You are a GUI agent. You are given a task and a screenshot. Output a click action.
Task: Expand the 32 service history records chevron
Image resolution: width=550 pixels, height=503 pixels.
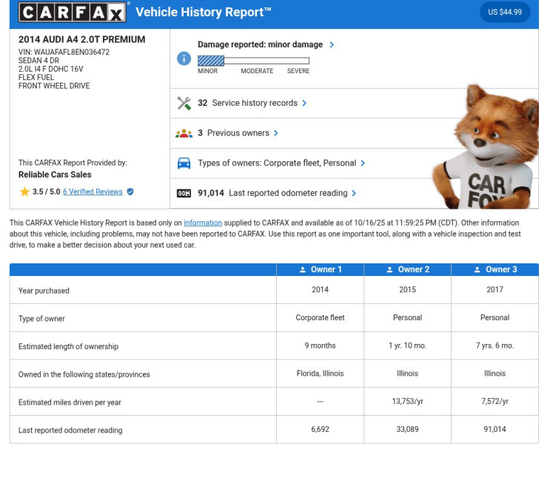click(x=304, y=104)
